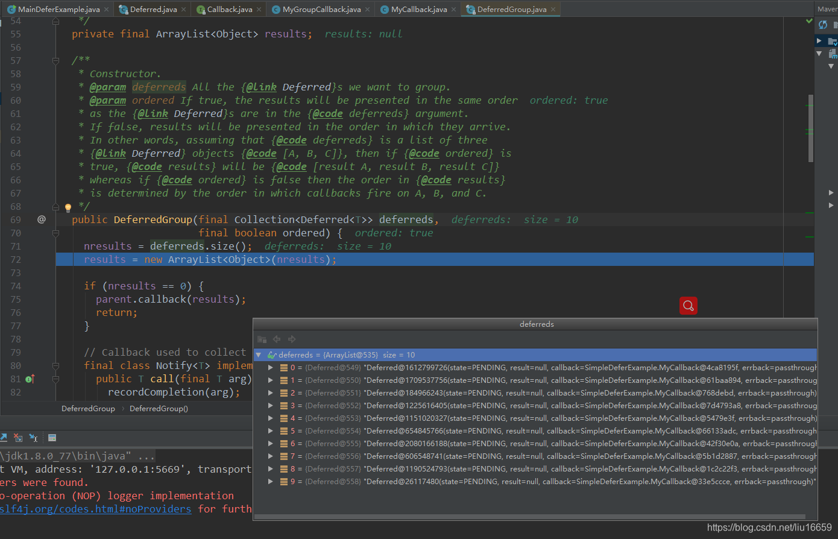838x539 pixels.
Task: Toggle the fold marker on line 70
Action: click(55, 233)
